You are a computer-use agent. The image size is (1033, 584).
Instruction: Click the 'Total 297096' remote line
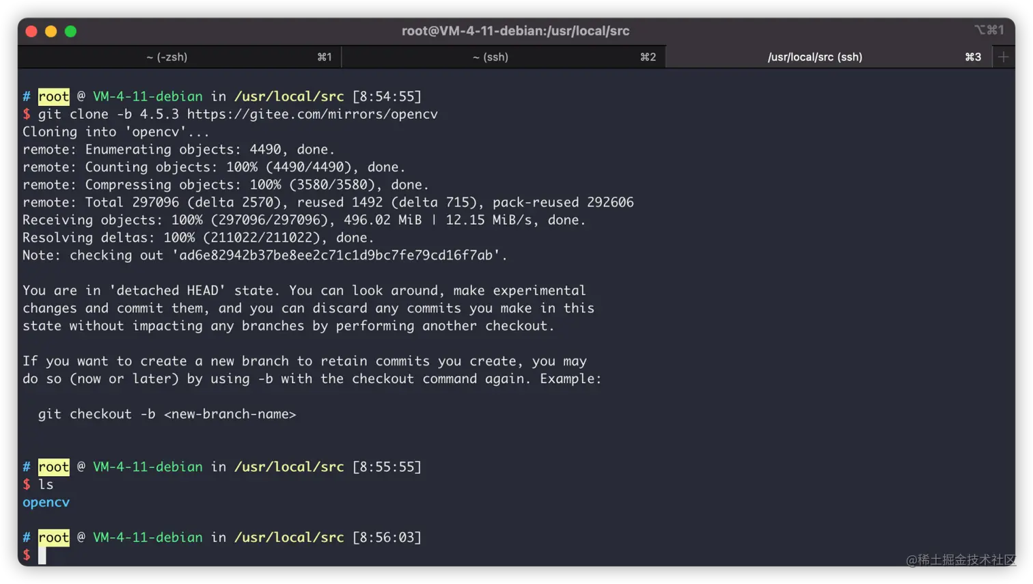(x=328, y=202)
